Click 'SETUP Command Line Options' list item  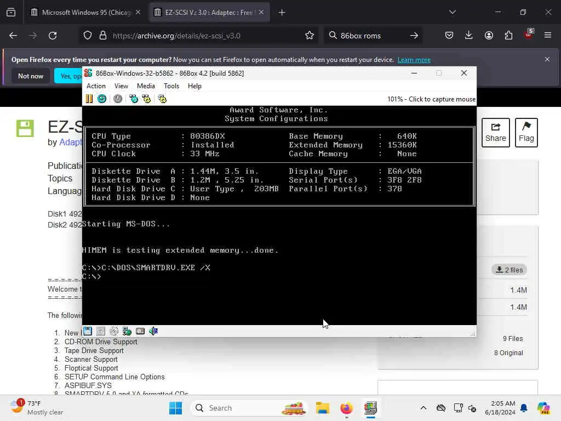(x=115, y=377)
